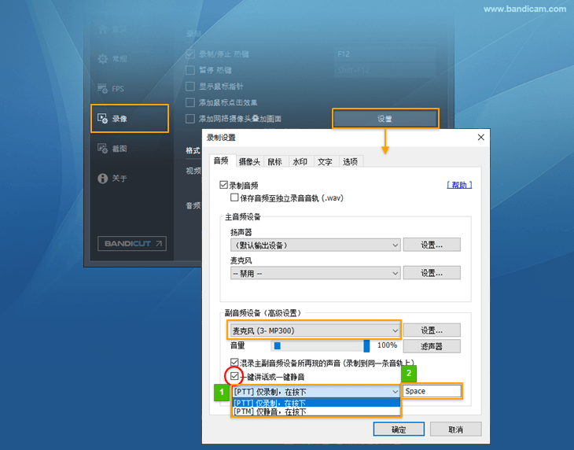Switch to the 音频 tab
This screenshot has width=574, height=450.
[221, 160]
